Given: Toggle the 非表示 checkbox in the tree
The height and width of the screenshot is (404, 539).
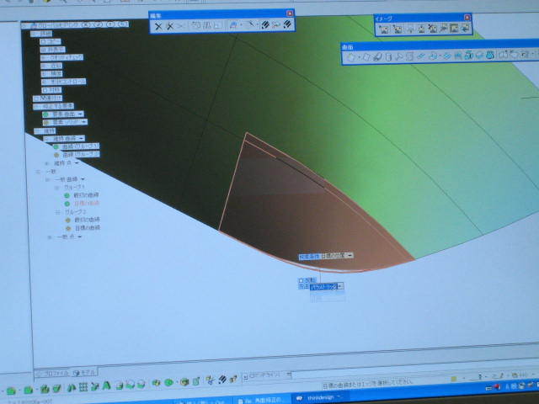Looking at the screenshot, I should pos(44,50).
